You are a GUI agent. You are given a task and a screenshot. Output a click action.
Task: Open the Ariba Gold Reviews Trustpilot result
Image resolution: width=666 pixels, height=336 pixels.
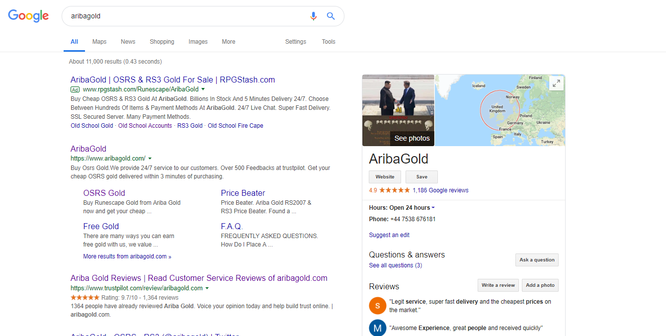click(199, 278)
